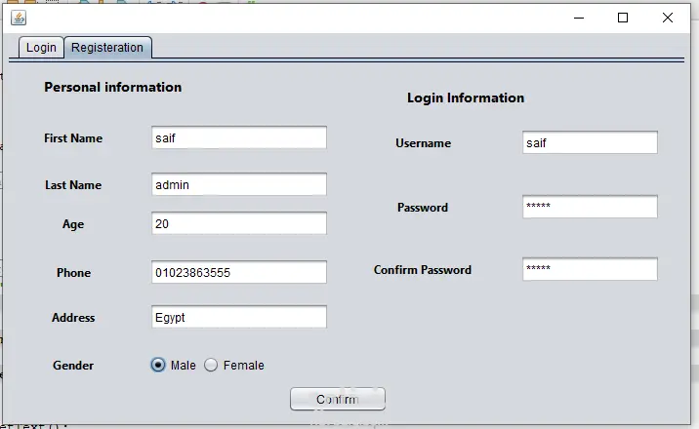Click the Confirm Password field
The image size is (699, 429).
click(590, 269)
